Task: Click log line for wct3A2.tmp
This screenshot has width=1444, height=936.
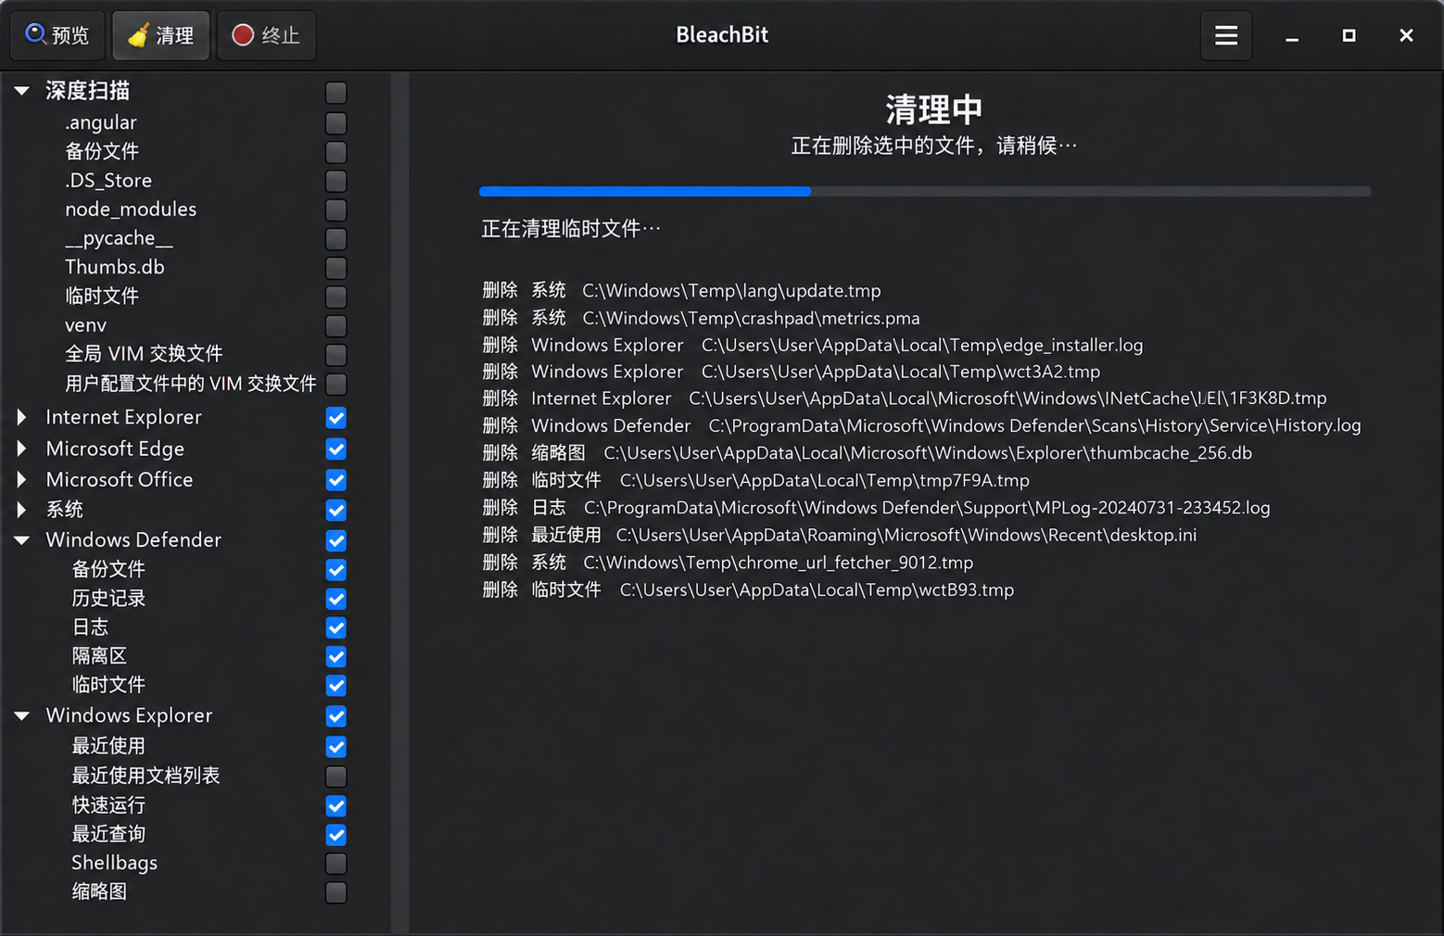Action: pyautogui.click(x=792, y=372)
